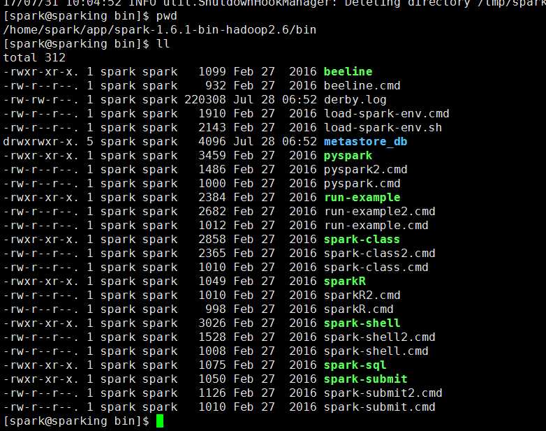Click the load-spark-env.sh file name
546x431 pixels.
click(x=383, y=128)
